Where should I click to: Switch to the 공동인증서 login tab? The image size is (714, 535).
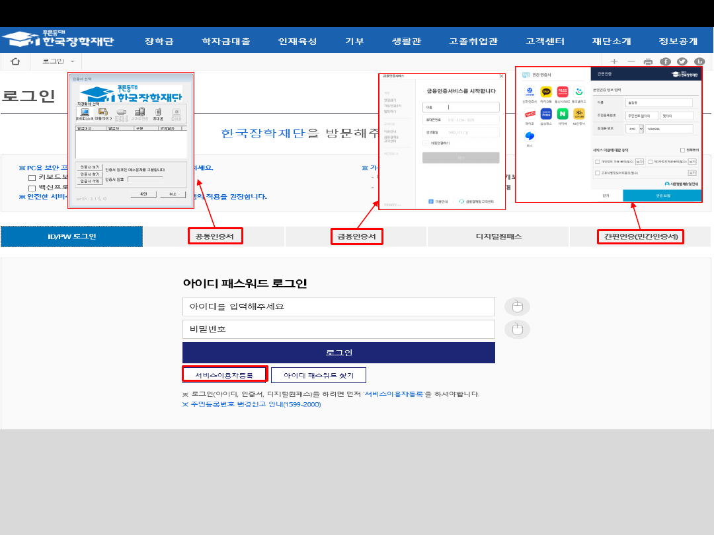click(215, 236)
